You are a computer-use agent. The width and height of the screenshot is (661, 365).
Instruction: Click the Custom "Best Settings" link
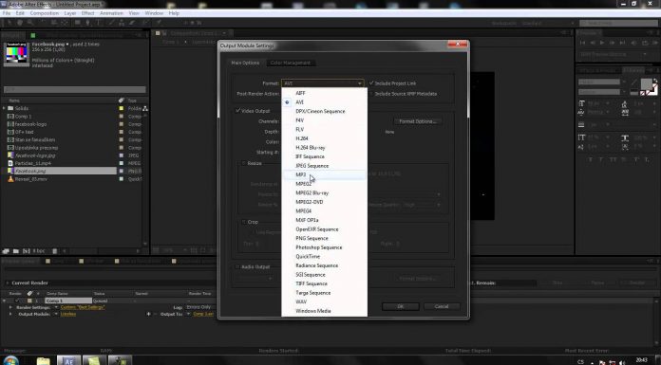pos(83,307)
